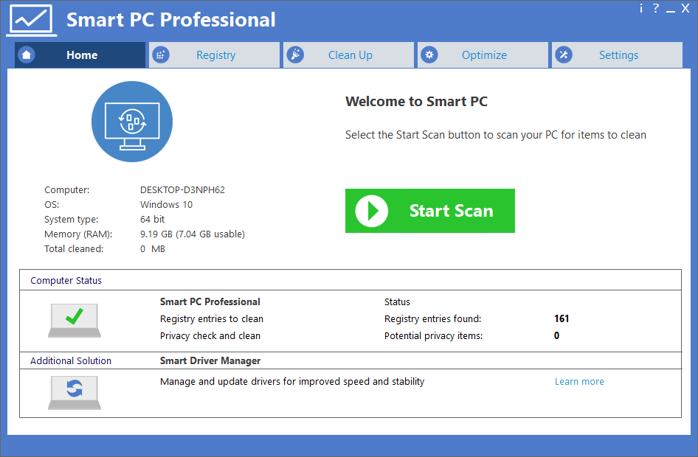The height and width of the screenshot is (457, 698).
Task: Click the '0 MB' total cleaned value
Action: tap(153, 249)
